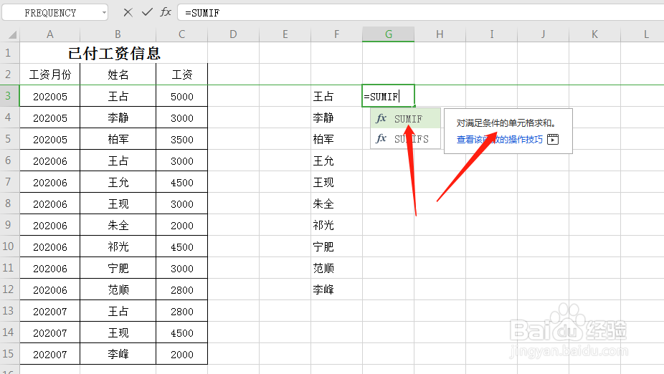Click the title cell 已付工资信息

pos(114,53)
